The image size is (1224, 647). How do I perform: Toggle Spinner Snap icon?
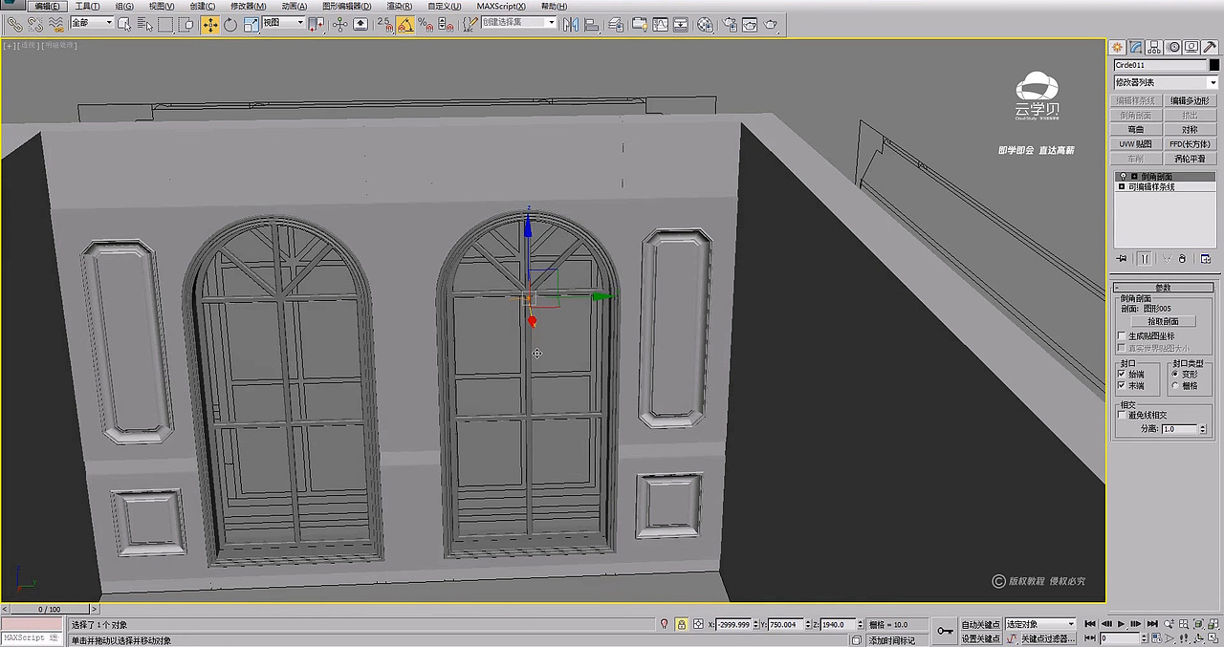(444, 23)
